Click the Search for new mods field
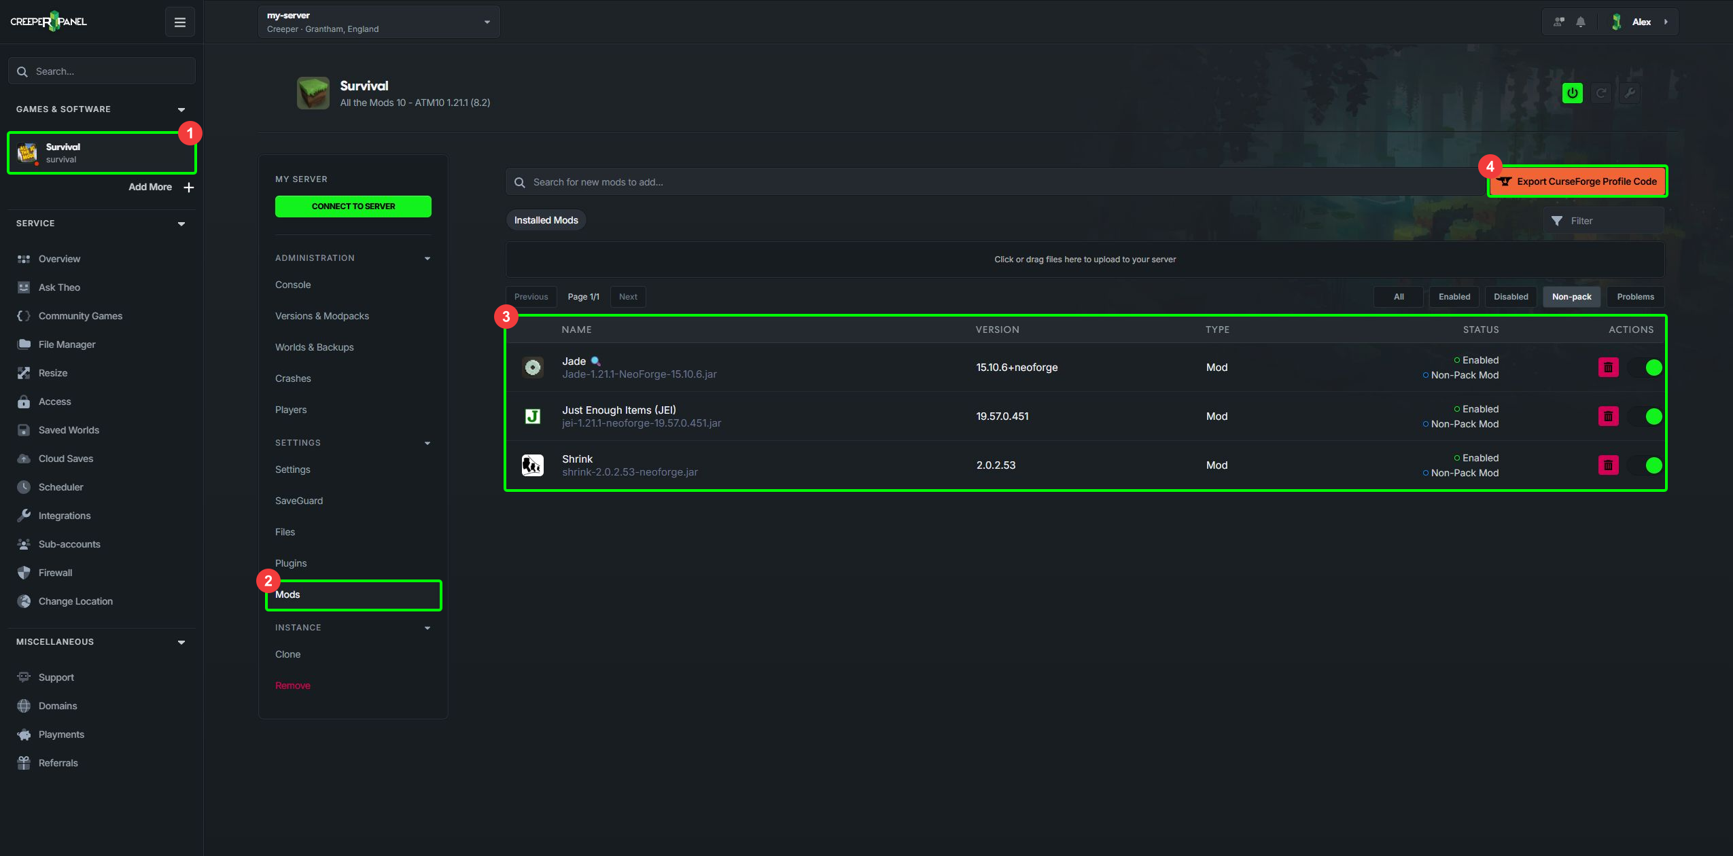Screen dimensions: 1733x856 (996, 182)
